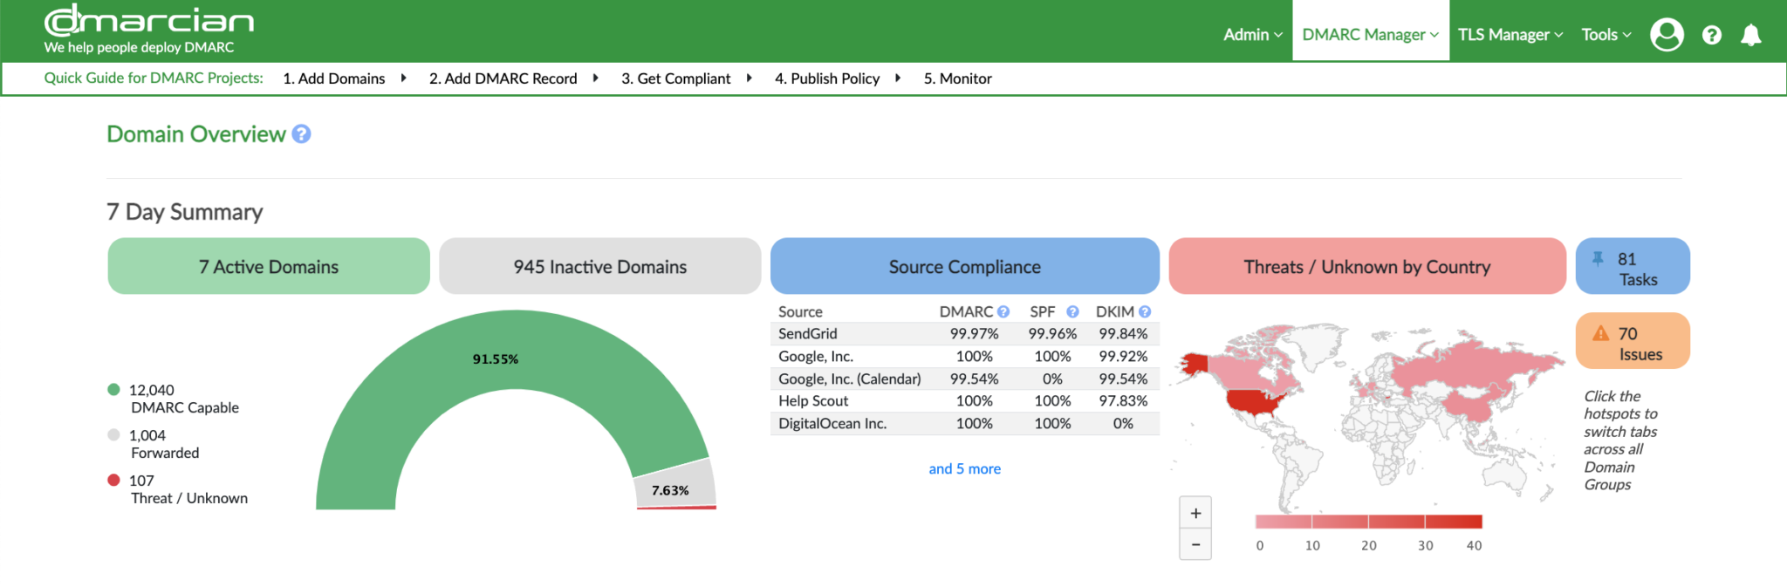The image size is (1787, 587).
Task: Click the DMARC column help icon
Action: coord(1003,311)
